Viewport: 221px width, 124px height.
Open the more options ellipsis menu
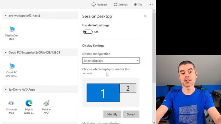pyautogui.click(x=151, y=4)
